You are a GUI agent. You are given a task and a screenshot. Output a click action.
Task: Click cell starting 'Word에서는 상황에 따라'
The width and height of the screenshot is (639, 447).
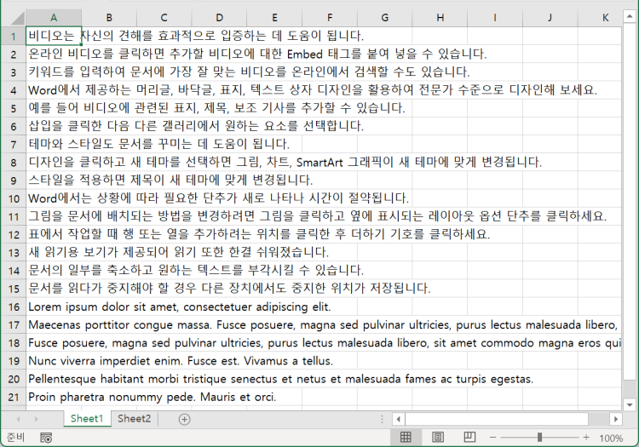click(54, 198)
